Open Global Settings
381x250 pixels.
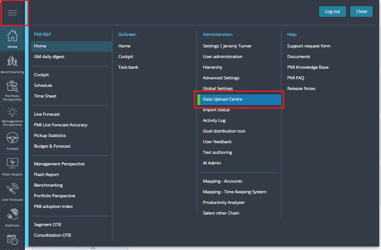[218, 88]
